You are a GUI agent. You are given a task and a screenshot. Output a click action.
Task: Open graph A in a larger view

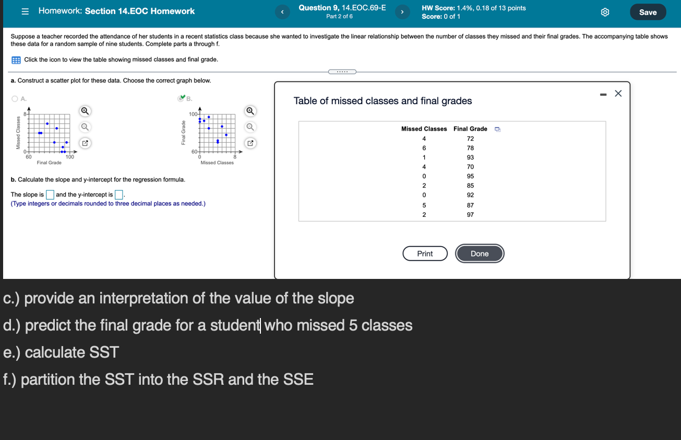tap(85, 143)
